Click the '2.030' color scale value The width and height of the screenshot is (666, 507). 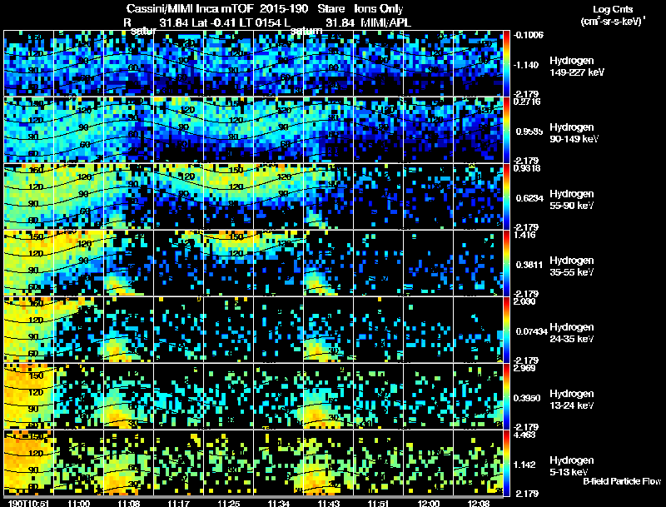[x=525, y=301]
